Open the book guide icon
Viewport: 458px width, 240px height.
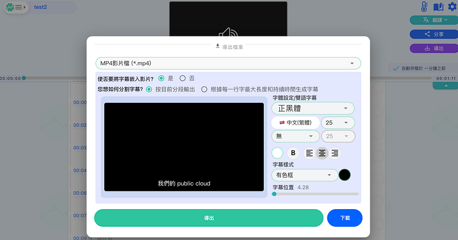pos(438,7)
